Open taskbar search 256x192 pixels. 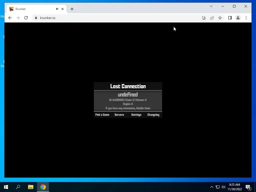click(x=18, y=187)
